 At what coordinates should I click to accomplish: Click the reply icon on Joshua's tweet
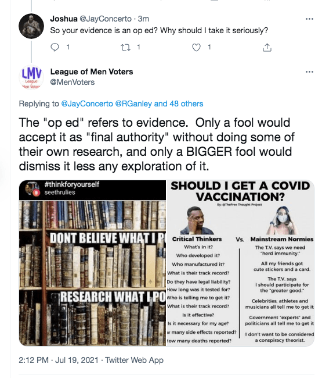click(55, 47)
